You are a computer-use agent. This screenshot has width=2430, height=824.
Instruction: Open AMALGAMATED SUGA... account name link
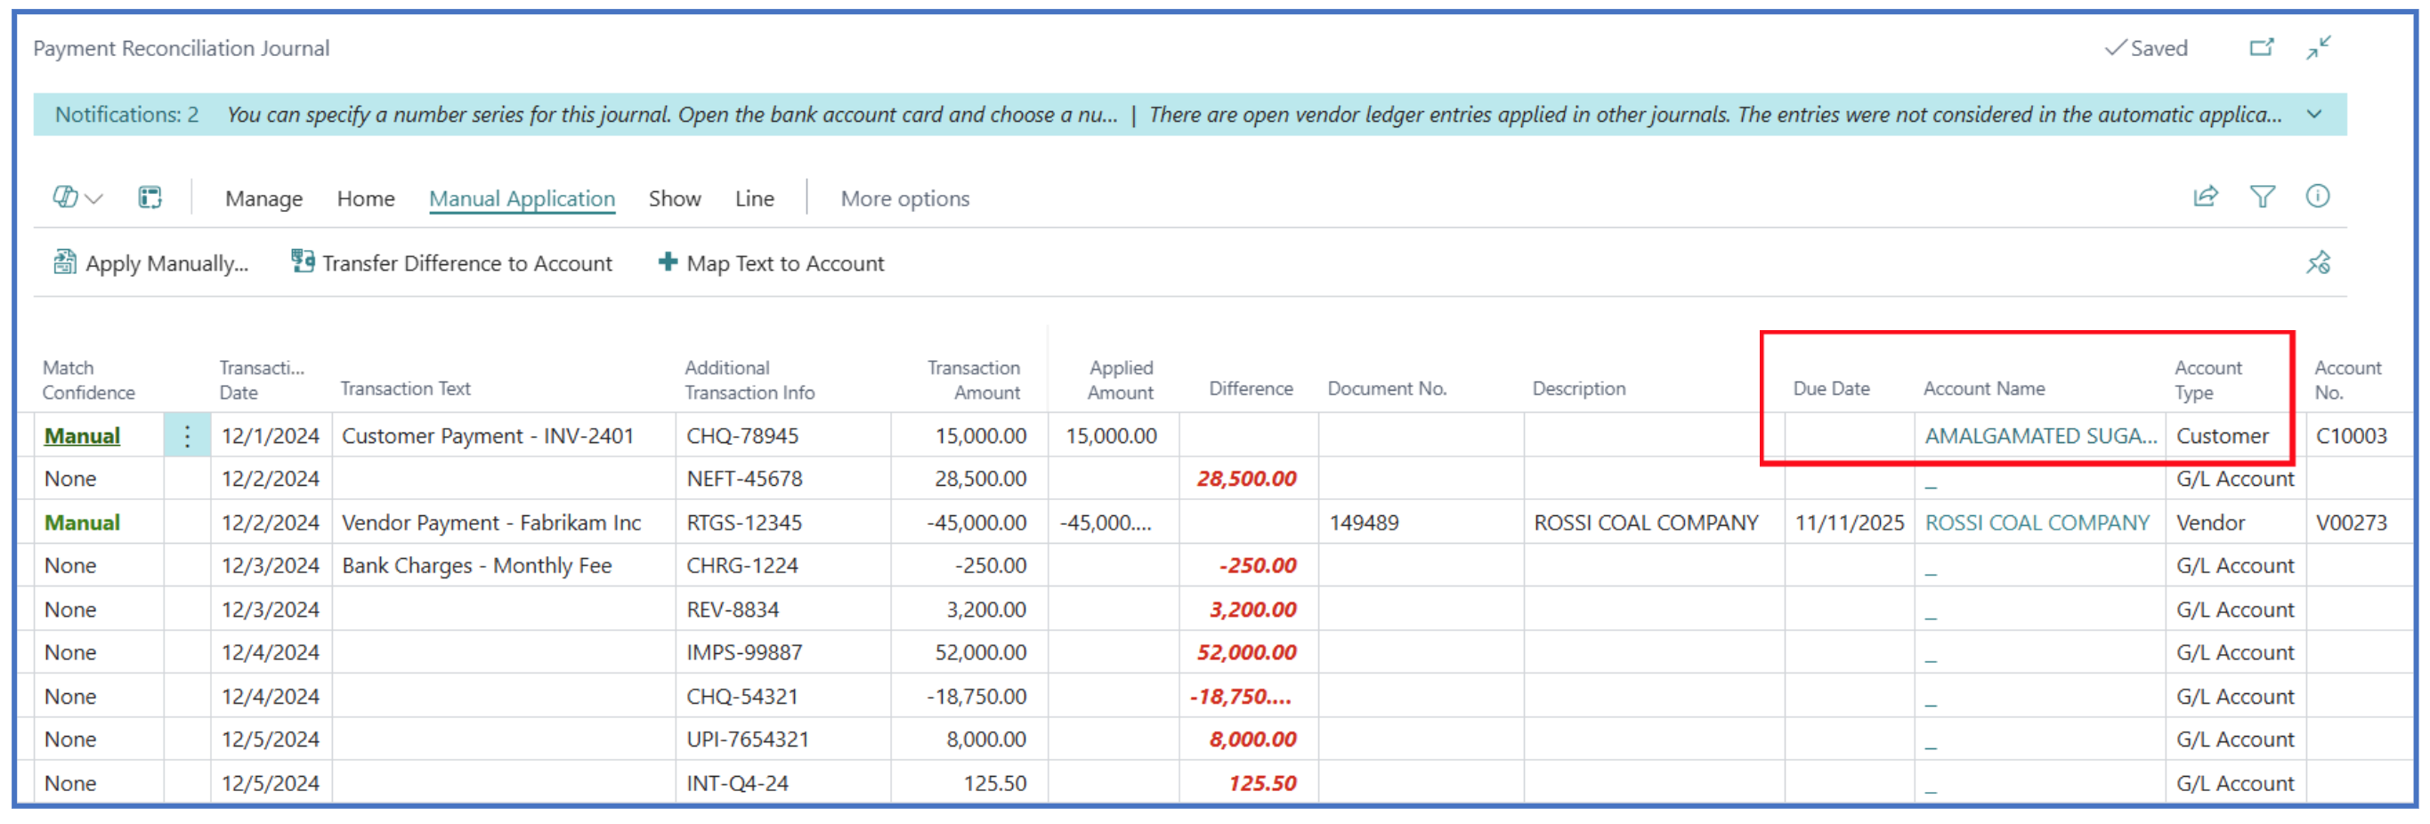coord(2039,435)
